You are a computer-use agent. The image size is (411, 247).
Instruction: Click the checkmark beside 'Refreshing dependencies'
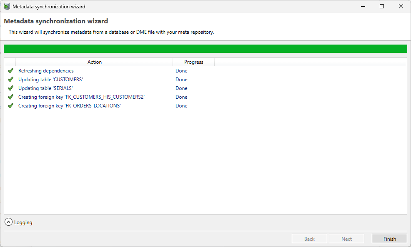pos(10,70)
